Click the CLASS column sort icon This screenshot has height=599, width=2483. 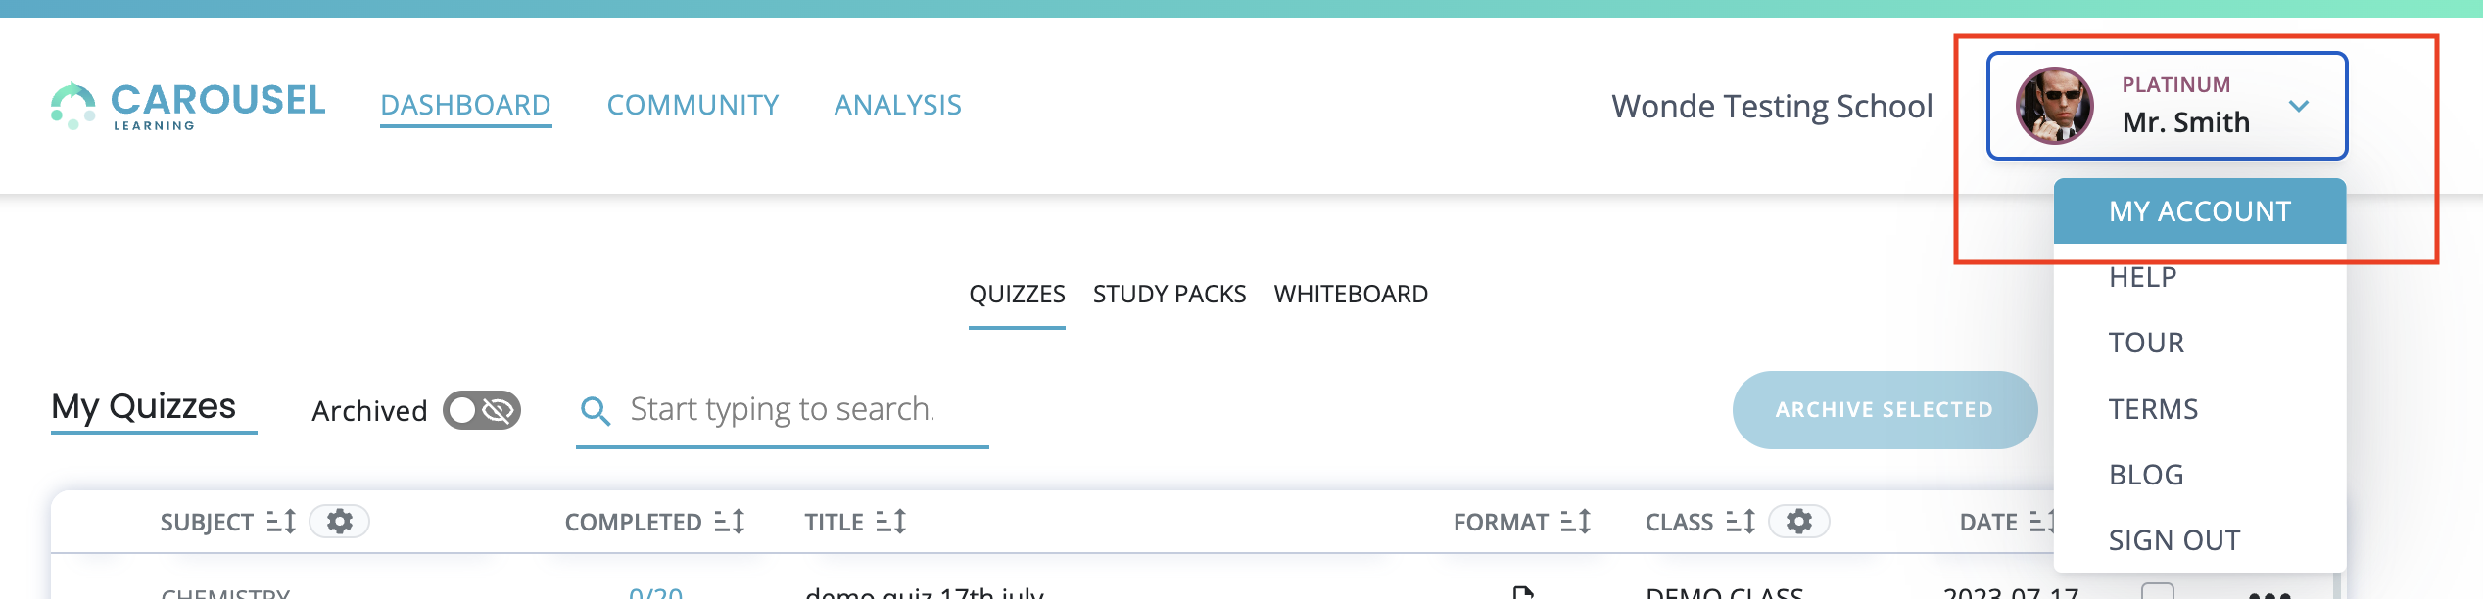(1740, 522)
